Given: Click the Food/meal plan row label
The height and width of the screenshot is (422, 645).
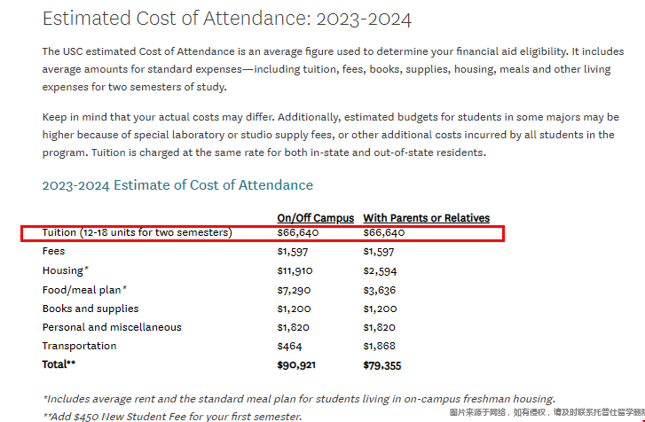Looking at the screenshot, I should coord(84,290).
